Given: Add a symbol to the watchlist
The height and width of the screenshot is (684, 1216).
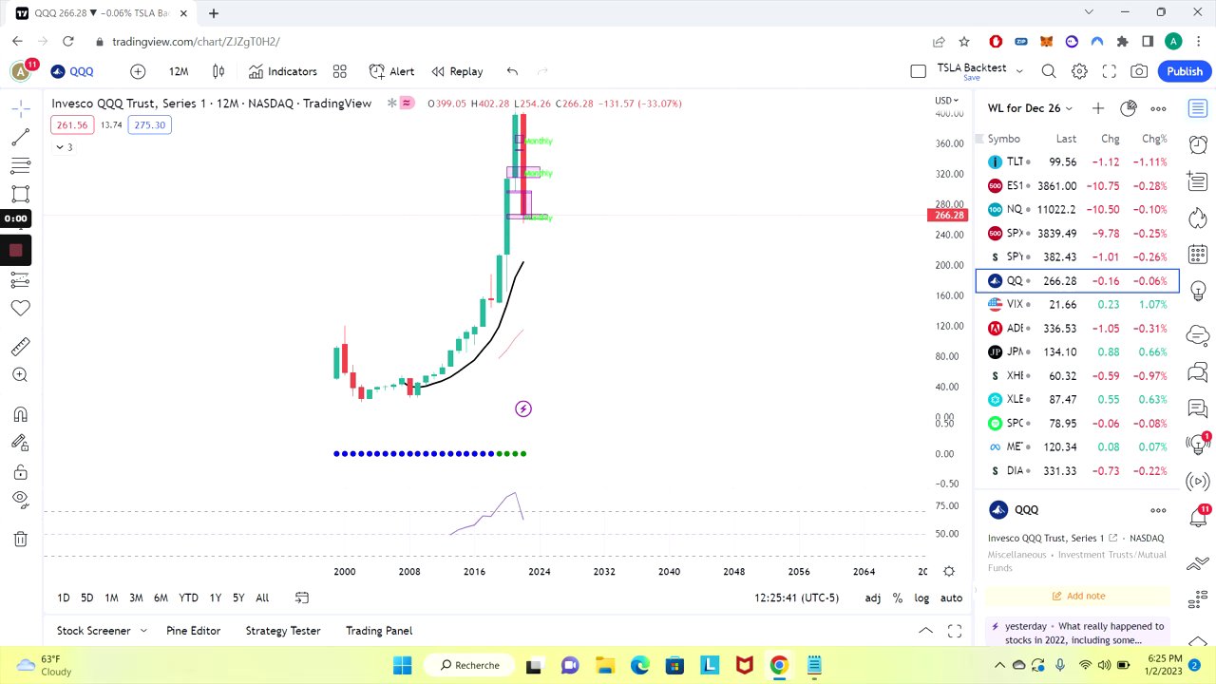Looking at the screenshot, I should tap(1098, 108).
